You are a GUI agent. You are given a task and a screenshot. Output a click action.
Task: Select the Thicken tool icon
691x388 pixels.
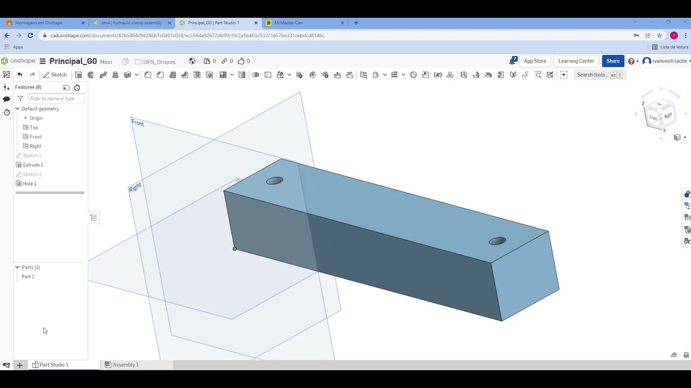click(x=127, y=75)
